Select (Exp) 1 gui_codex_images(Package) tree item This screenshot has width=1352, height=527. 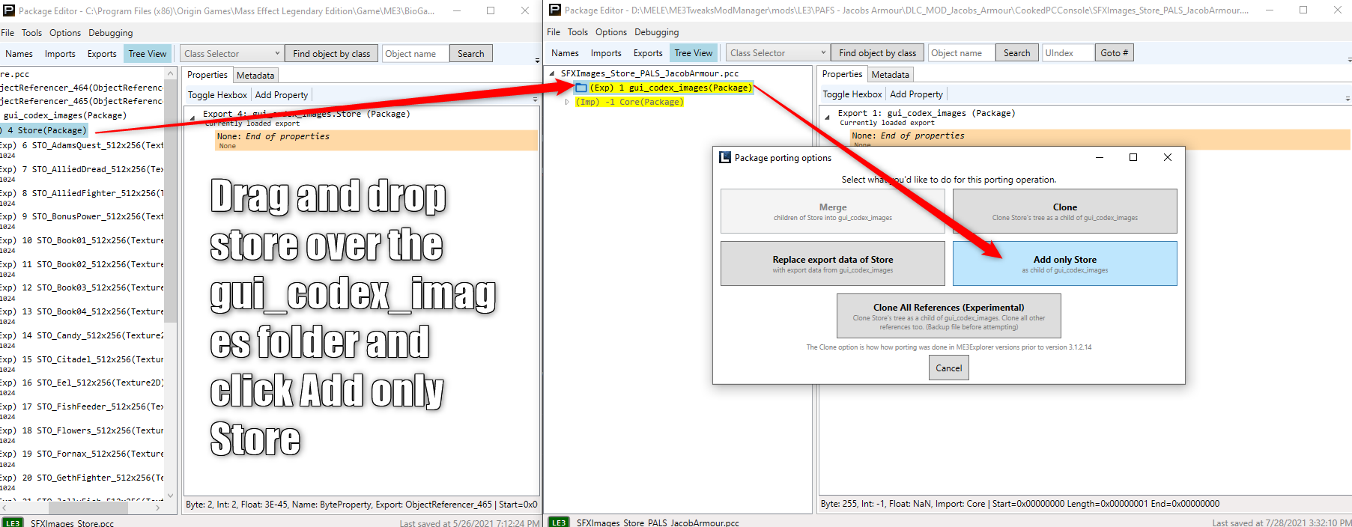click(670, 88)
